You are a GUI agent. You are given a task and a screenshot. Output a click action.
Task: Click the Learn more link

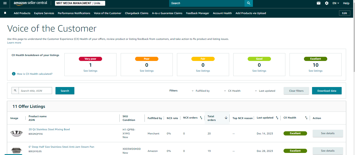[14, 43]
